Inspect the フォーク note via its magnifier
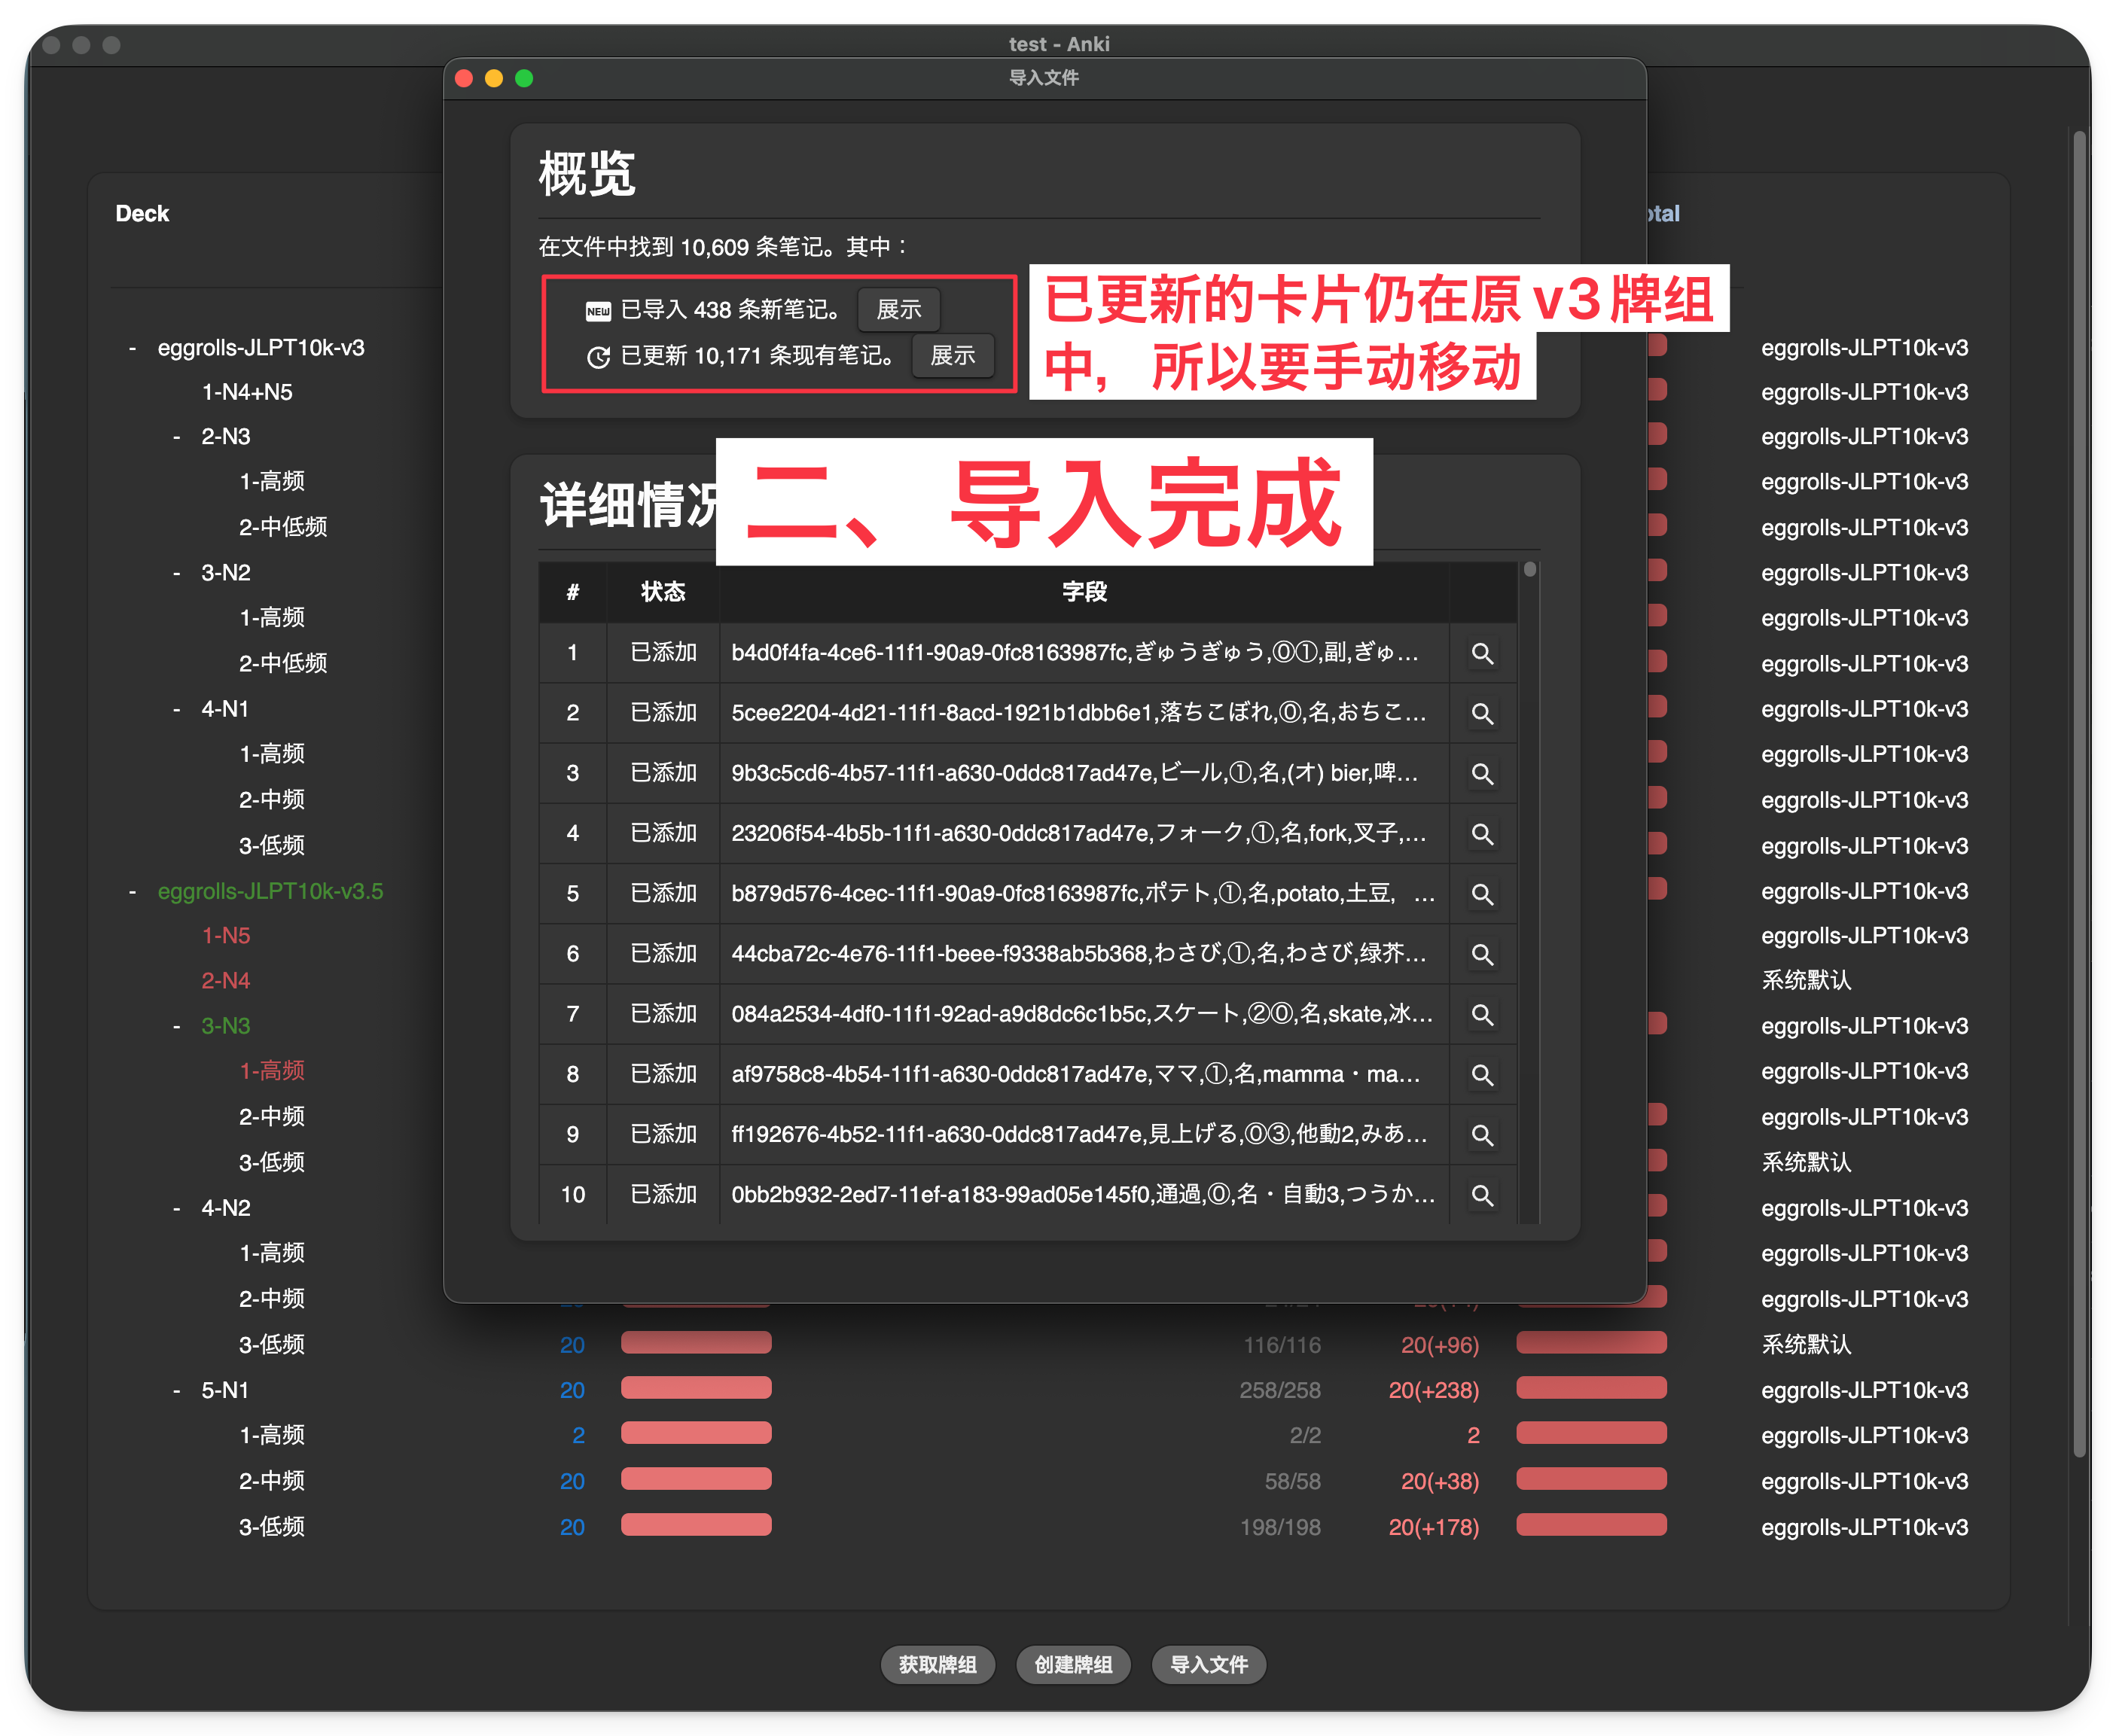The width and height of the screenshot is (2116, 1736). click(x=1482, y=834)
